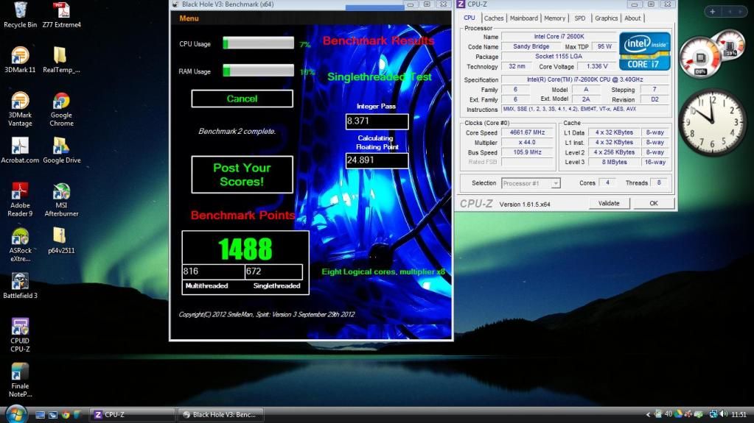Show hidden tray icons arrow
The width and height of the screenshot is (754, 423).
click(x=648, y=414)
